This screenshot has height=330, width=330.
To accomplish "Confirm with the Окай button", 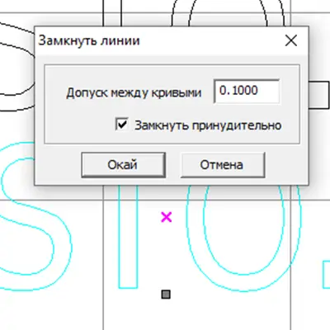I will (x=123, y=165).
